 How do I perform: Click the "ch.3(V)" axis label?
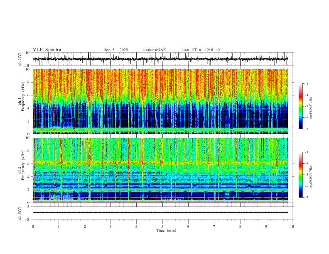pyautogui.click(x=20, y=213)
